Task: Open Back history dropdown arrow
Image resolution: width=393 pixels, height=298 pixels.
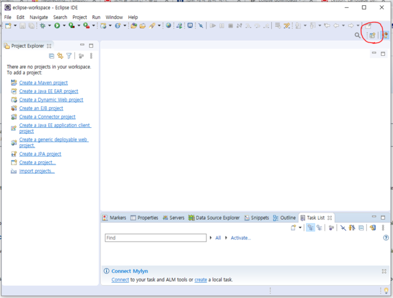Action: click(343, 26)
